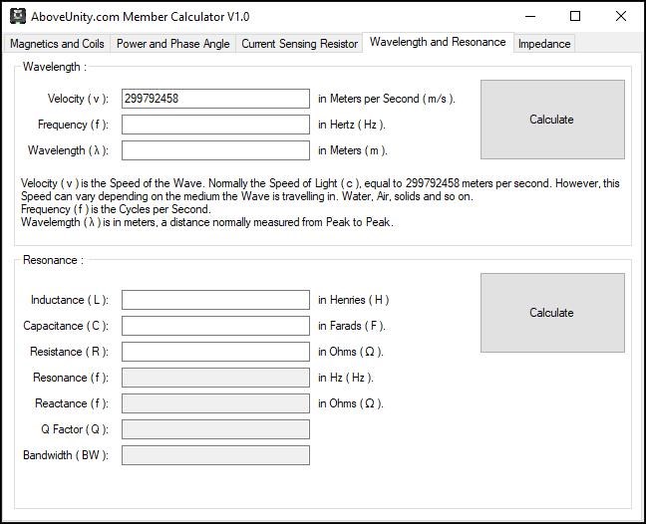This screenshot has width=646, height=524.
Task: Click the 'Resonance :' group label
Action: tap(53, 260)
